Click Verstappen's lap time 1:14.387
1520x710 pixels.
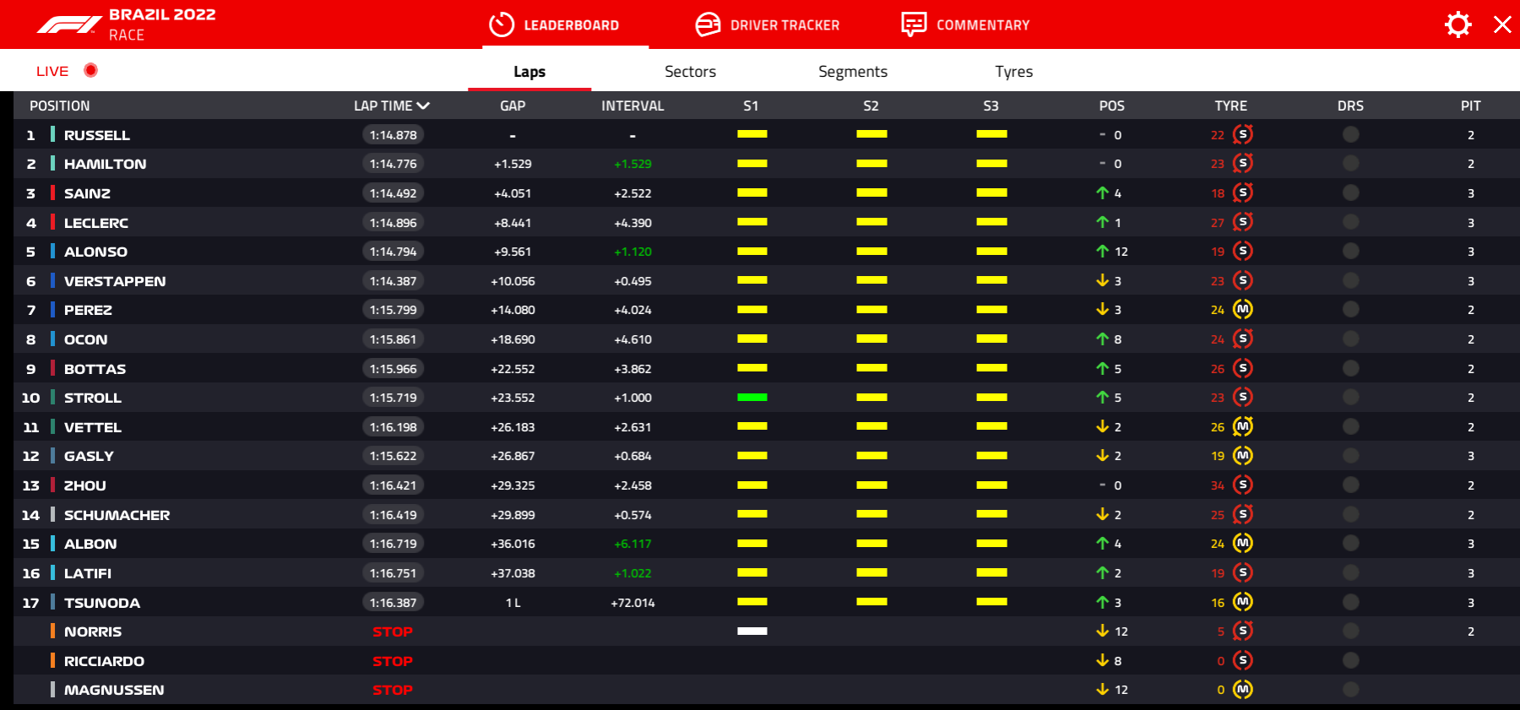(393, 281)
